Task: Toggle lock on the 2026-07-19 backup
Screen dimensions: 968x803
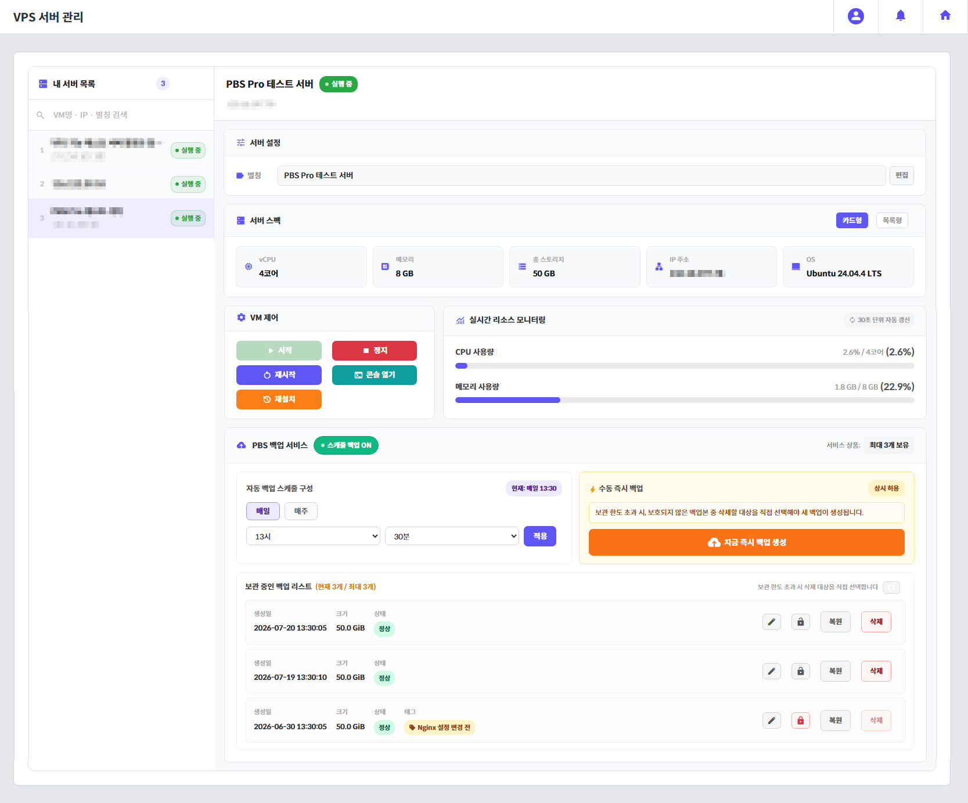Action: (801, 671)
